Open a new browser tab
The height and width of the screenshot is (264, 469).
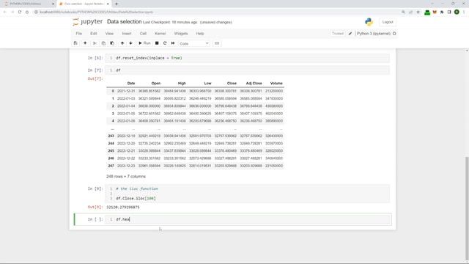(x=117, y=4)
